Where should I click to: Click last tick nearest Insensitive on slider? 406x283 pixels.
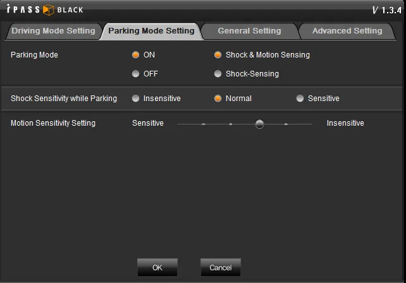286,124
